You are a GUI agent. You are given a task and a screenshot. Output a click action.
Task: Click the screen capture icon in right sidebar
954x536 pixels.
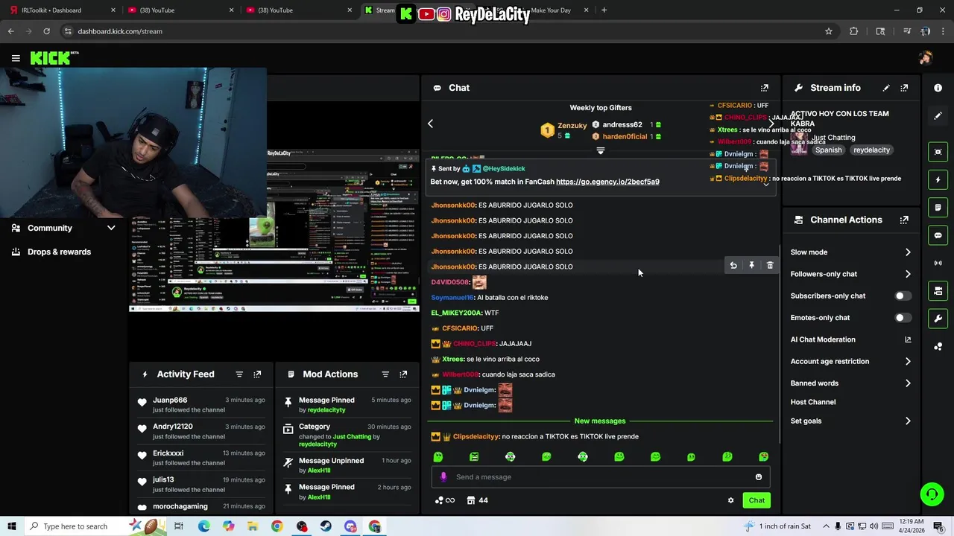click(x=938, y=152)
